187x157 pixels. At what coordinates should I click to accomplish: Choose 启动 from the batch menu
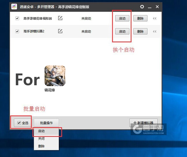(41, 131)
